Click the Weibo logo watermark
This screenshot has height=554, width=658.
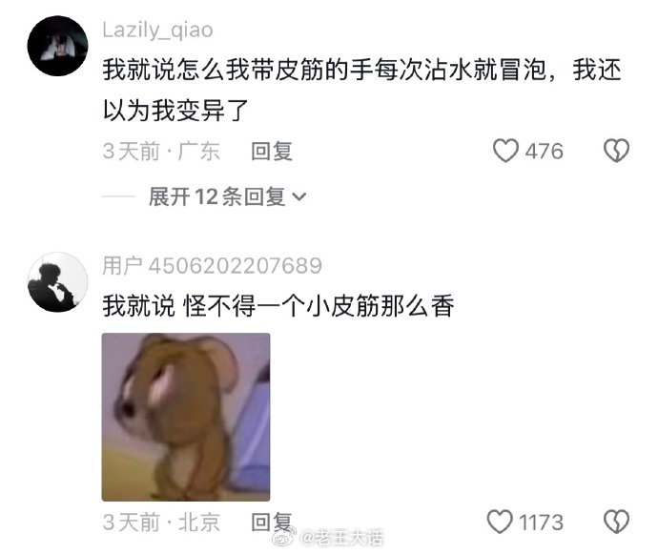(285, 537)
